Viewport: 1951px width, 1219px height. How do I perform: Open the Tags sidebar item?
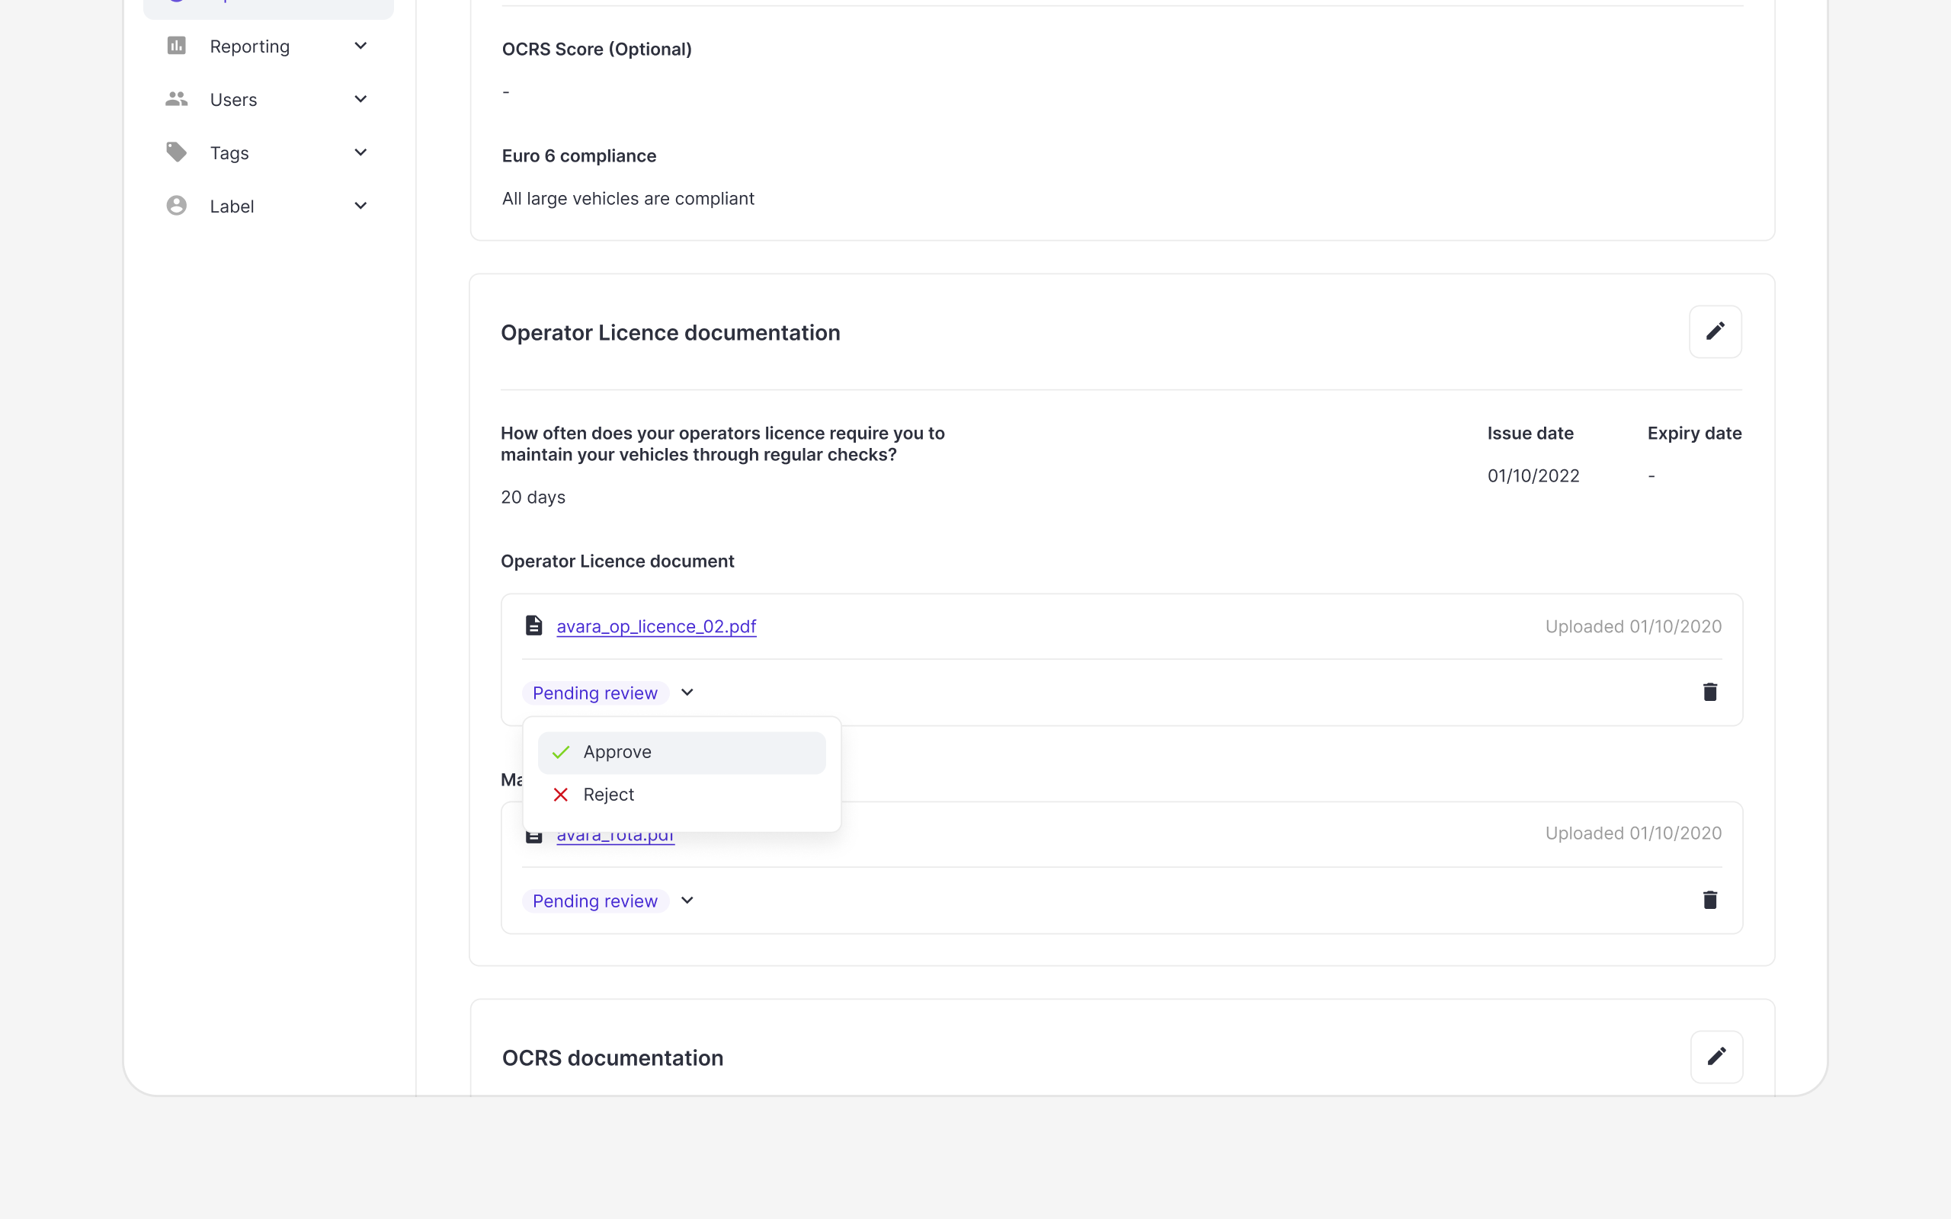click(268, 152)
